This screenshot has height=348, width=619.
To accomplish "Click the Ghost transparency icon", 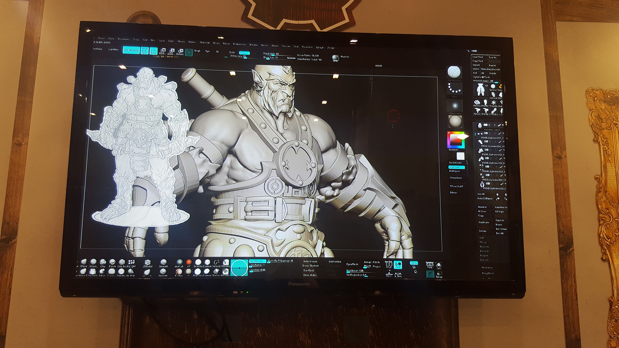I will pyautogui.click(x=430, y=274).
